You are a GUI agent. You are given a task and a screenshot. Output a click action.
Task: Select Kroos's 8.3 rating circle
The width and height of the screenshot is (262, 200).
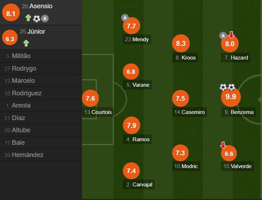(181, 44)
